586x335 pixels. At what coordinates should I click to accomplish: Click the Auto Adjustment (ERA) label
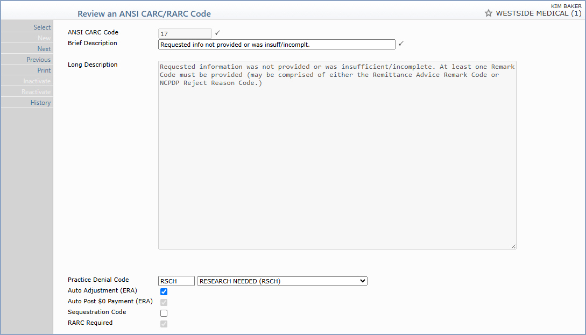pyautogui.click(x=102, y=290)
